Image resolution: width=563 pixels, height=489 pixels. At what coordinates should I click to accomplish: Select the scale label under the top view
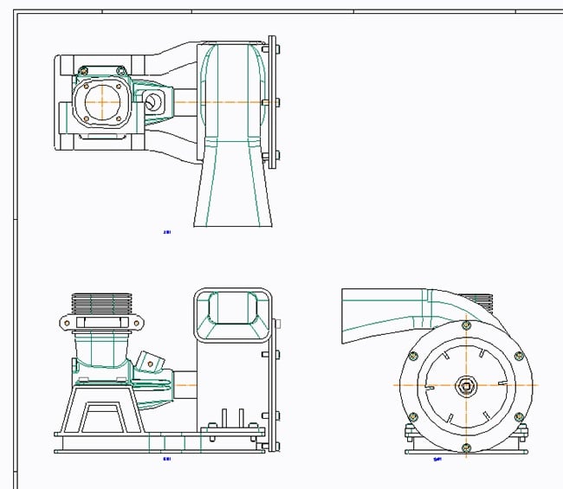click(166, 232)
